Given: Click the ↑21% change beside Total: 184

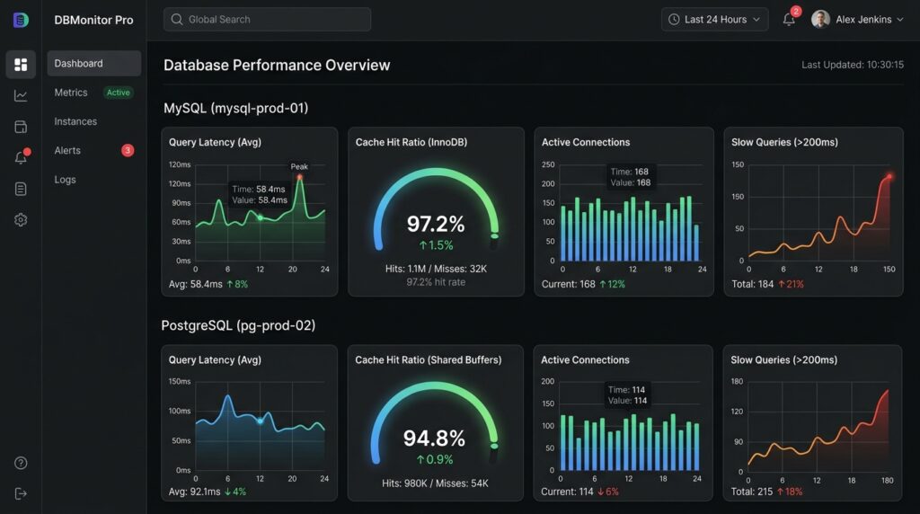Looking at the screenshot, I should 791,284.
